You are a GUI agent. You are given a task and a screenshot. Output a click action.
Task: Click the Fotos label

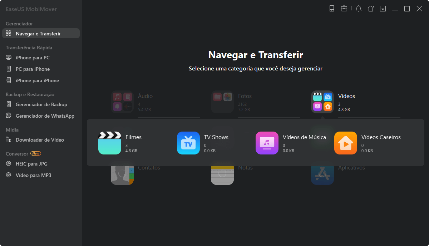[x=245, y=96]
